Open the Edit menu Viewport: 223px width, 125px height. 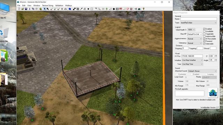pos(24,6)
